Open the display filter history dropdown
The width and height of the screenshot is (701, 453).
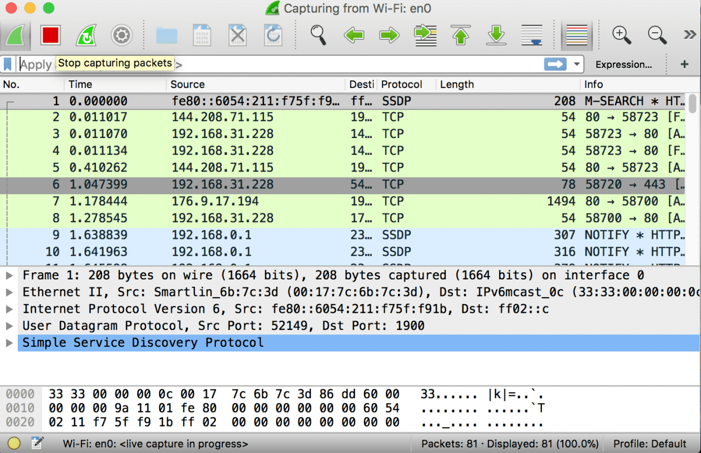576,64
